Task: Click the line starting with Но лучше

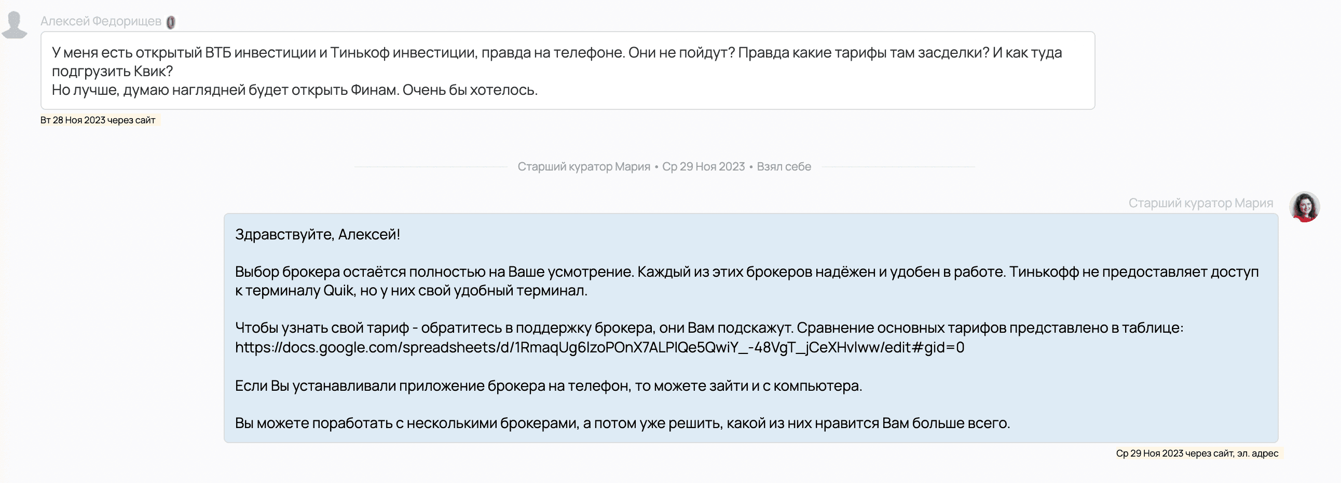Action: coord(294,90)
